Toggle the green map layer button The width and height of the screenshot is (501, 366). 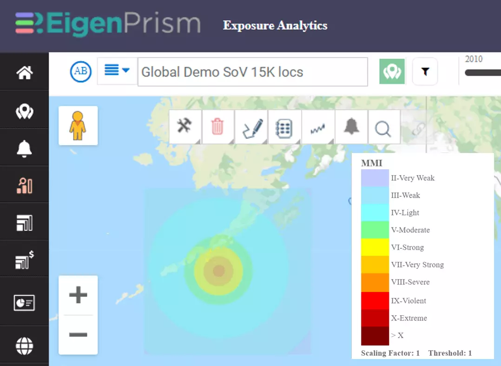(392, 72)
